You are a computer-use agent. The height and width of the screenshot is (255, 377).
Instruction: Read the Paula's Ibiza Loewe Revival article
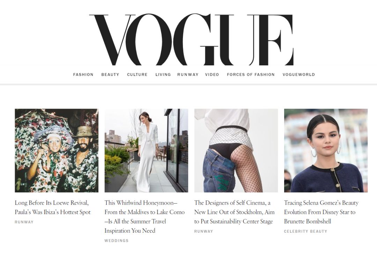point(53,207)
